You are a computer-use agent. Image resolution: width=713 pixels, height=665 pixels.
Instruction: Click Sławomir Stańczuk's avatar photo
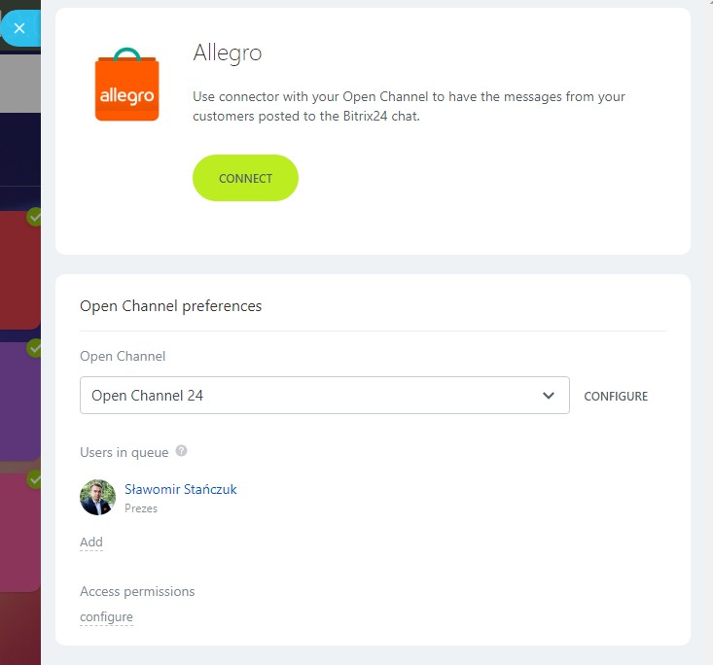(97, 497)
